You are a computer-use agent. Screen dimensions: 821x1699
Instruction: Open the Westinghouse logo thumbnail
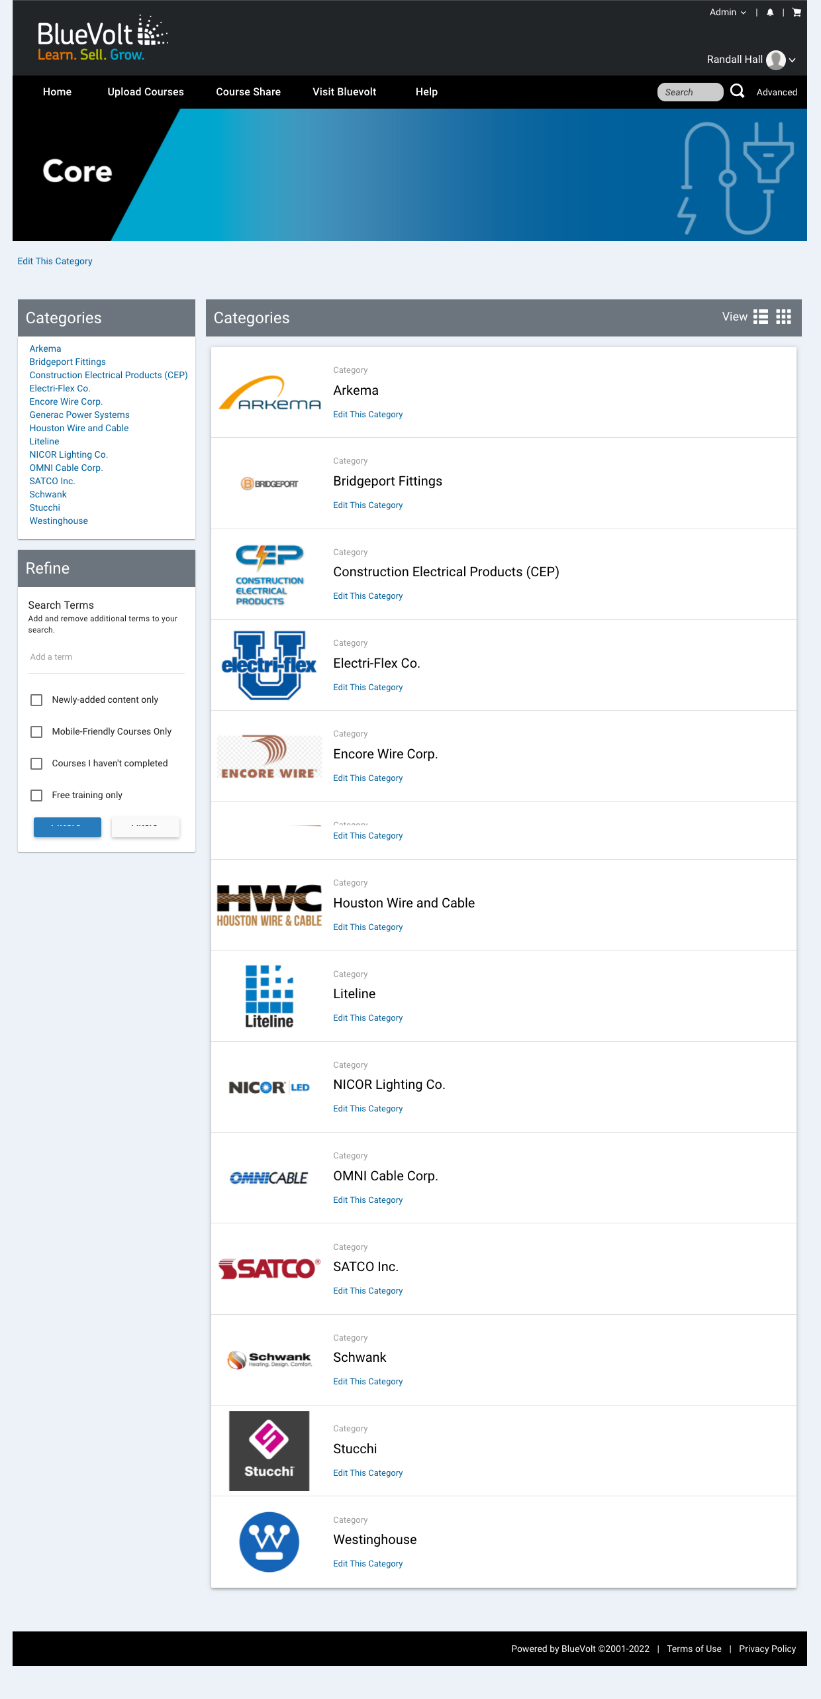click(269, 1542)
